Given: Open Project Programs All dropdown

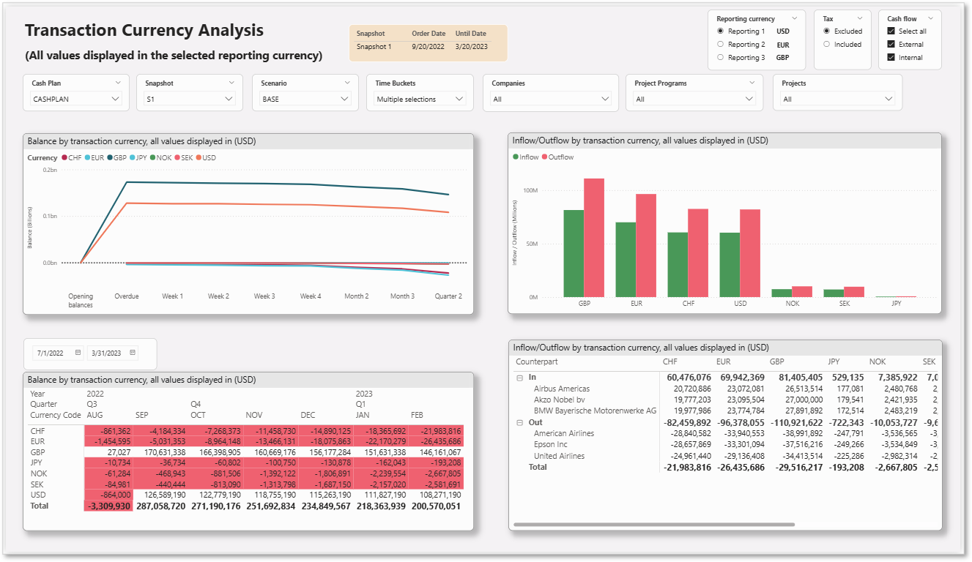Looking at the screenshot, I should click(694, 99).
